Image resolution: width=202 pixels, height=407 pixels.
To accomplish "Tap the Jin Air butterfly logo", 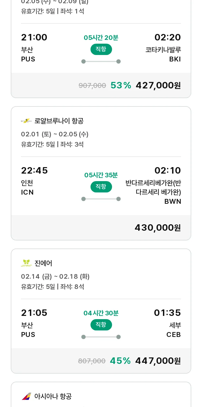I will (26, 263).
